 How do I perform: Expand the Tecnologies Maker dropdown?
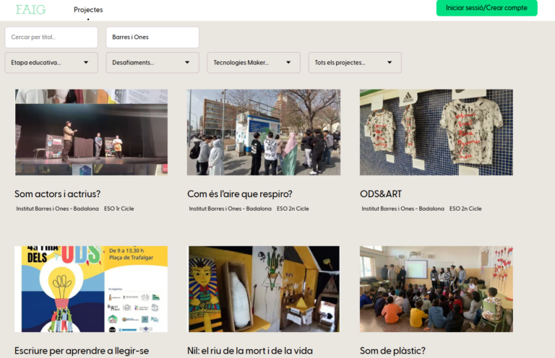(x=254, y=63)
